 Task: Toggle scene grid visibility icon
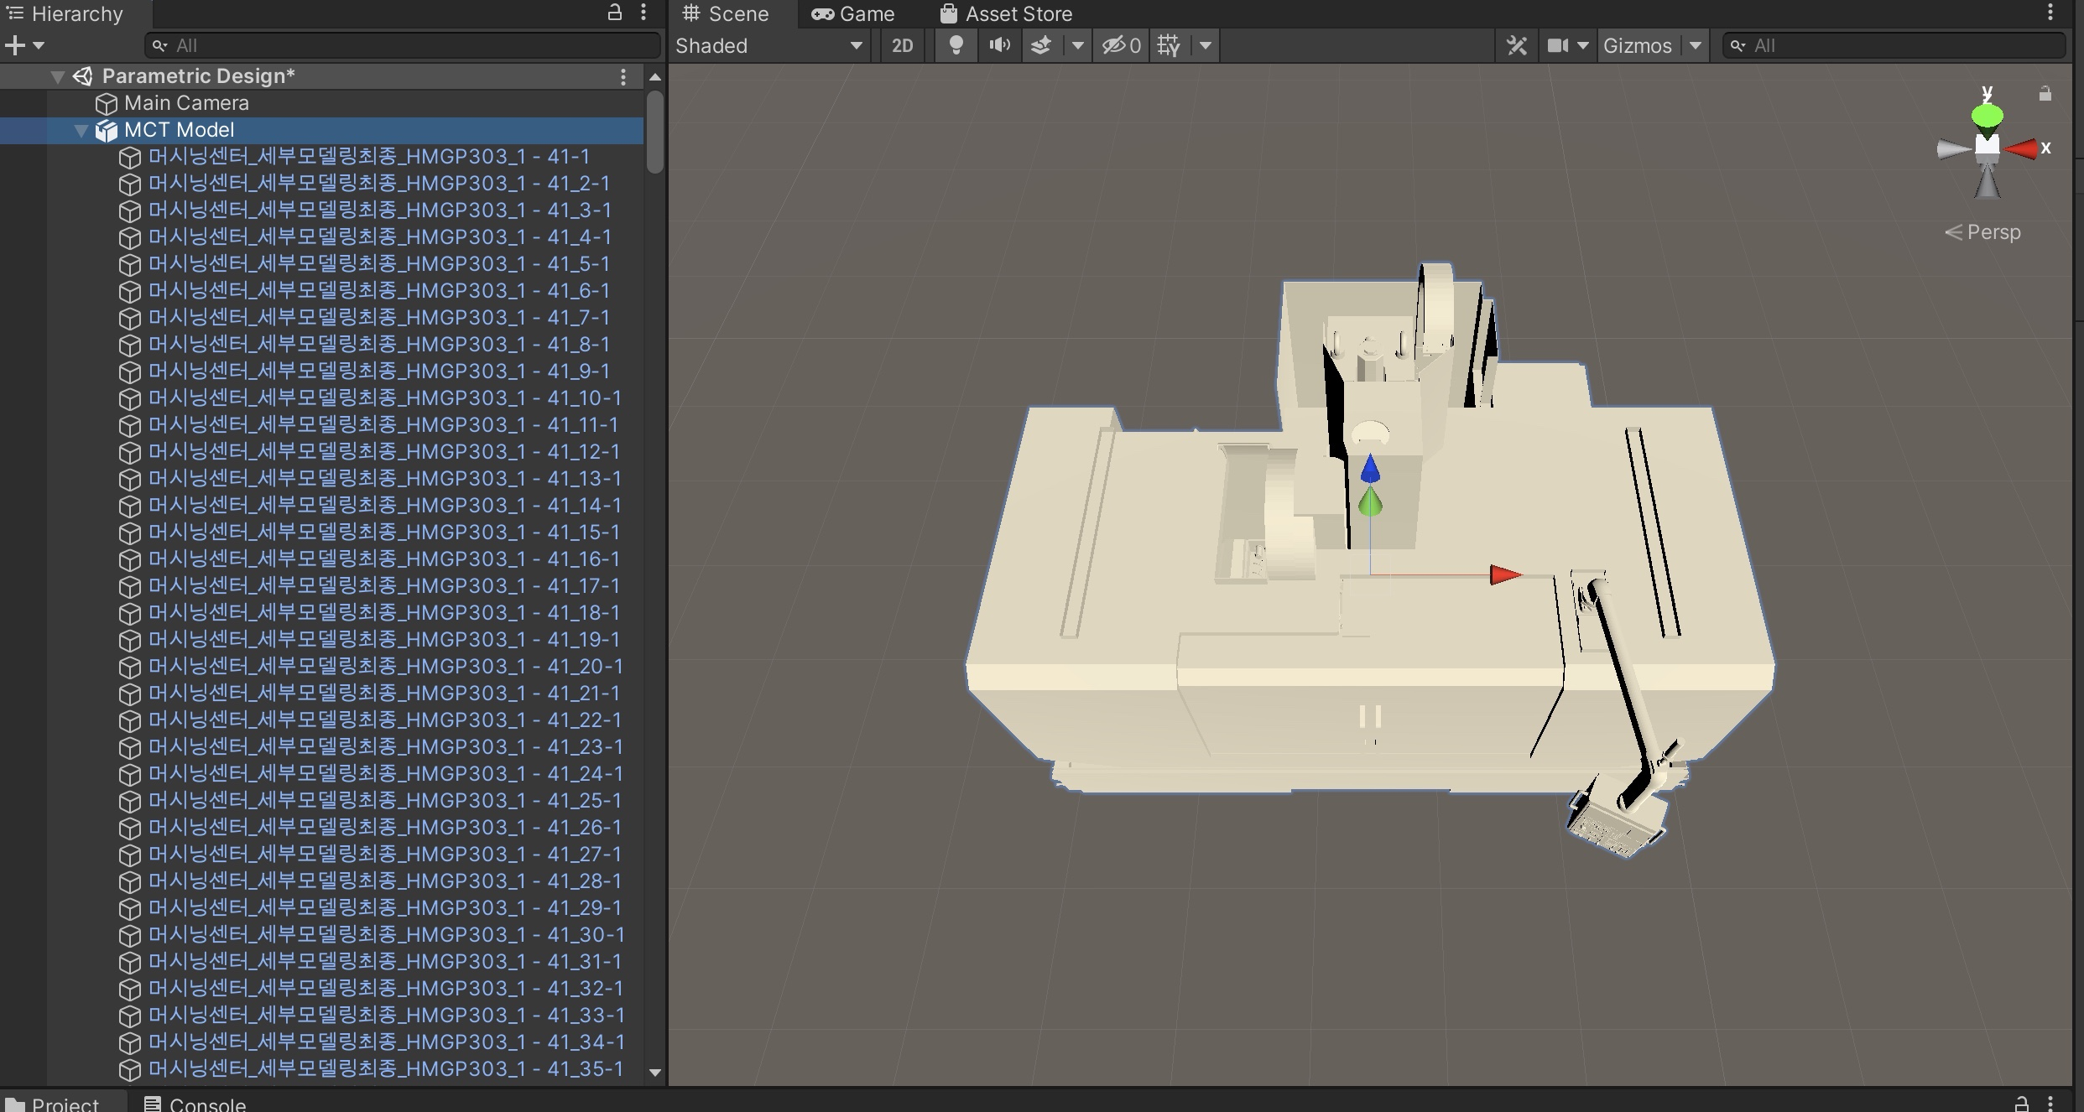pyautogui.click(x=1169, y=45)
